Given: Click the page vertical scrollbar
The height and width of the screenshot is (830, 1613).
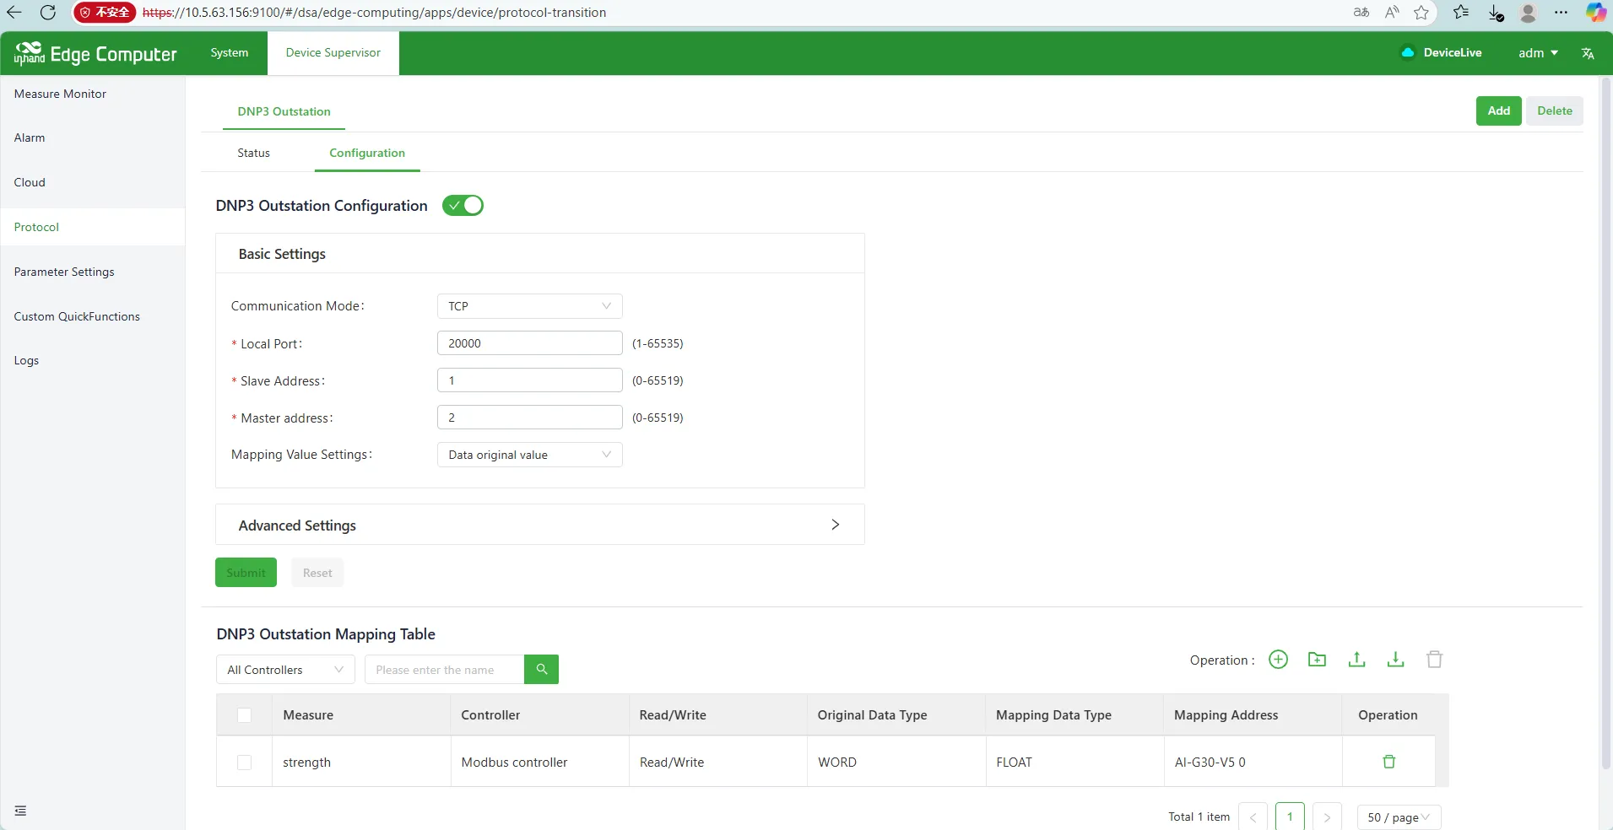Looking at the screenshot, I should pyautogui.click(x=1605, y=422).
